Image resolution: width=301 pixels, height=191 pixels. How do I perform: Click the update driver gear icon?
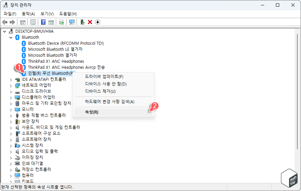62,22
